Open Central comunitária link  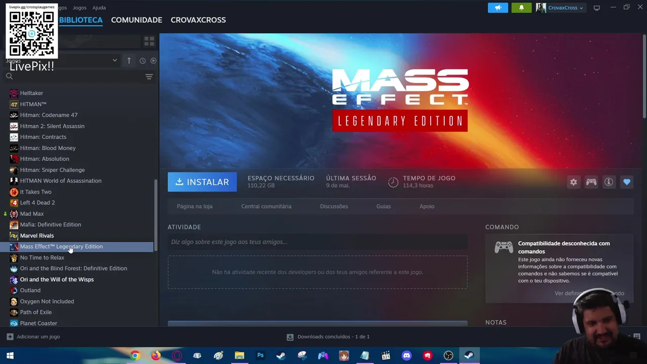click(266, 206)
